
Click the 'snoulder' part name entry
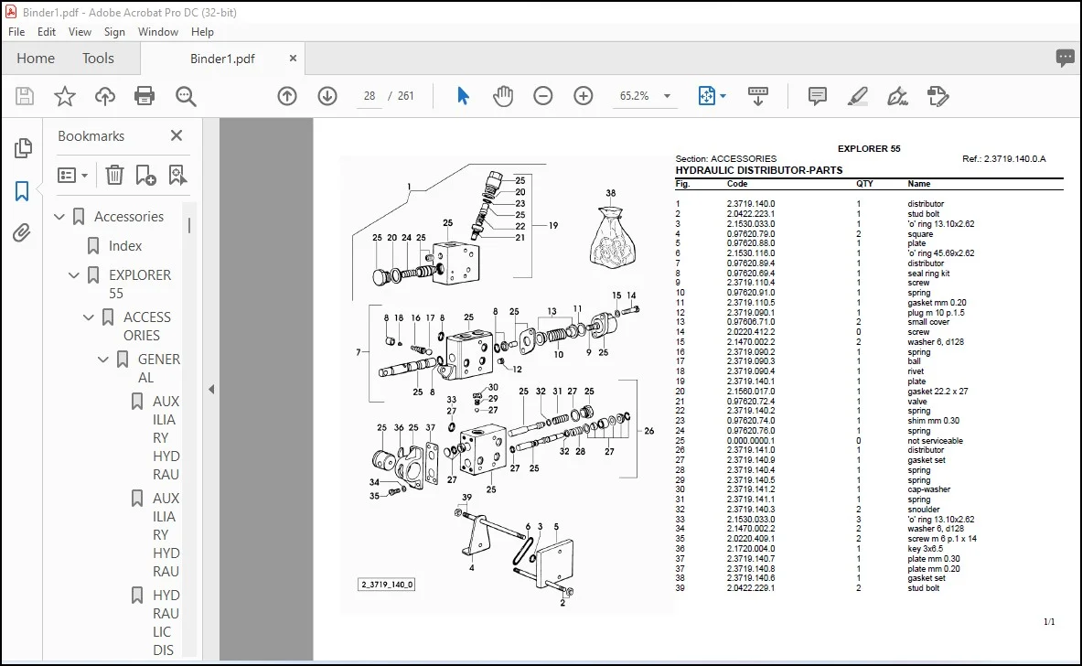pyautogui.click(x=923, y=510)
